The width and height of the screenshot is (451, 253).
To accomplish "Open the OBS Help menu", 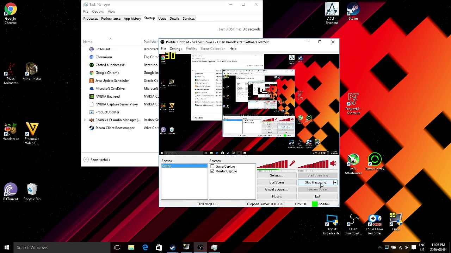I will (233, 48).
